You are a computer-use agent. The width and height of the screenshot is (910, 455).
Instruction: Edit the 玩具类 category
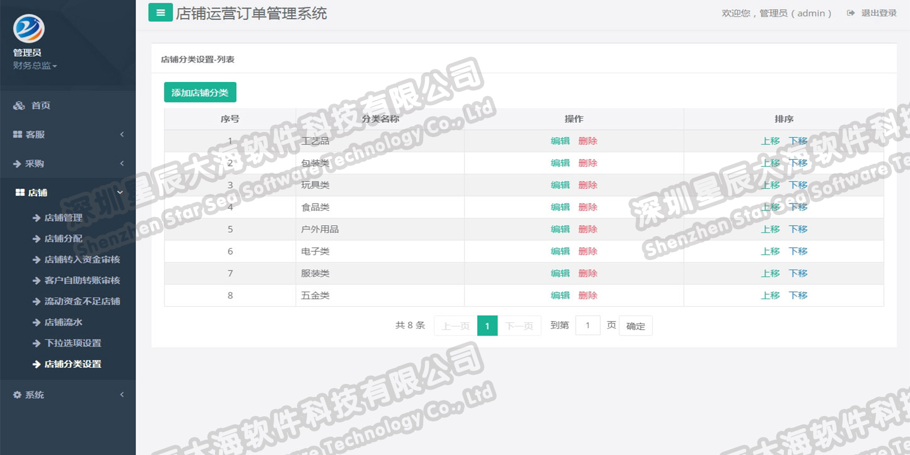coord(560,185)
